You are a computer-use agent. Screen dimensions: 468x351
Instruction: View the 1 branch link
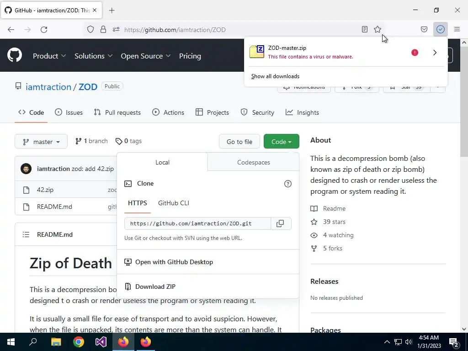point(91,141)
